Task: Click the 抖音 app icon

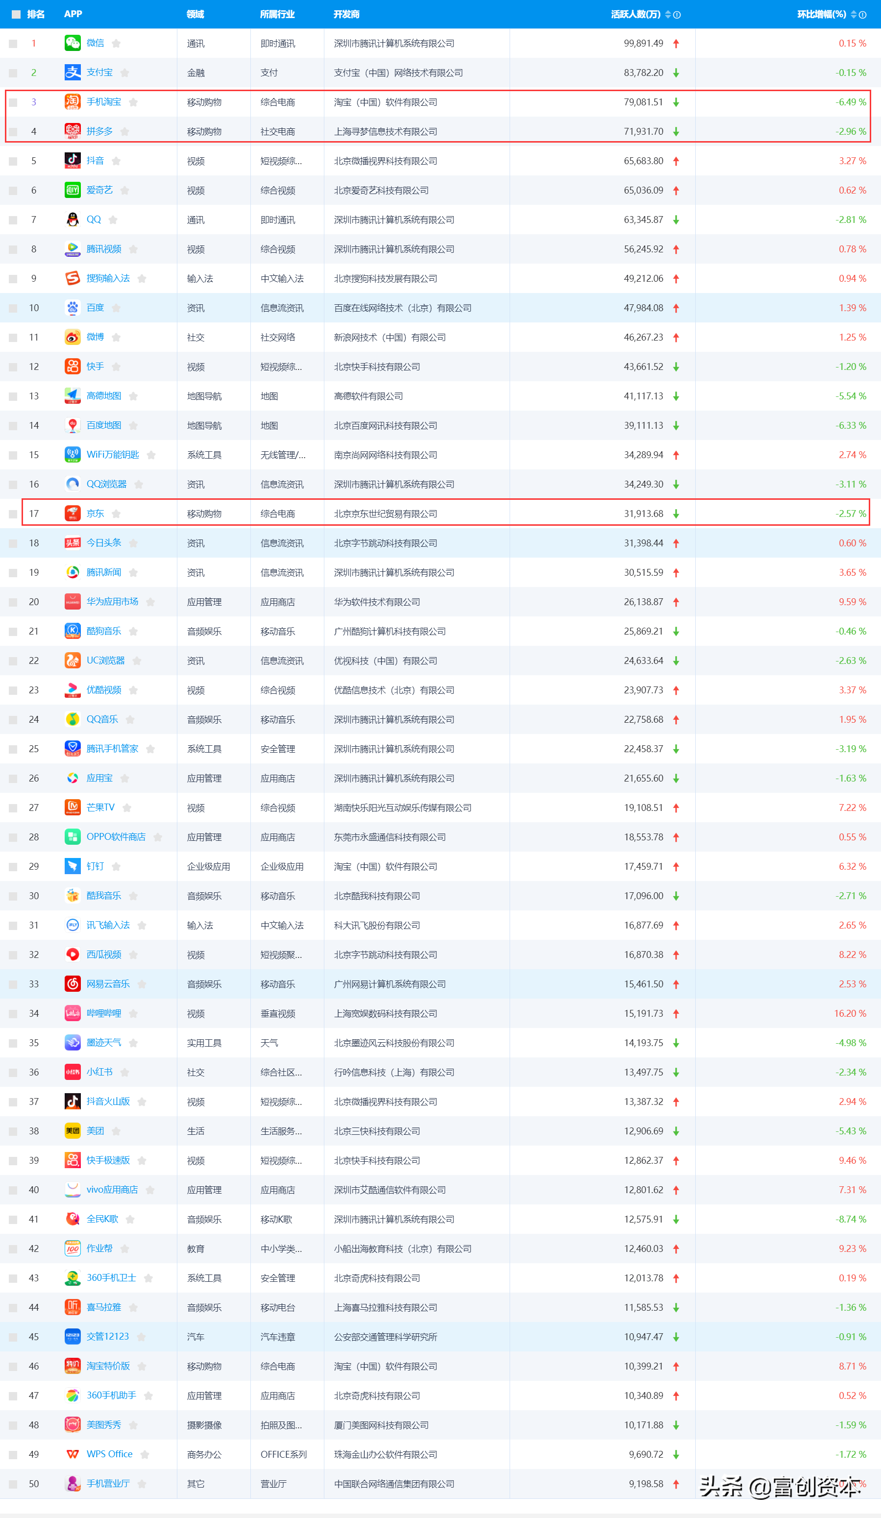Action: click(72, 160)
